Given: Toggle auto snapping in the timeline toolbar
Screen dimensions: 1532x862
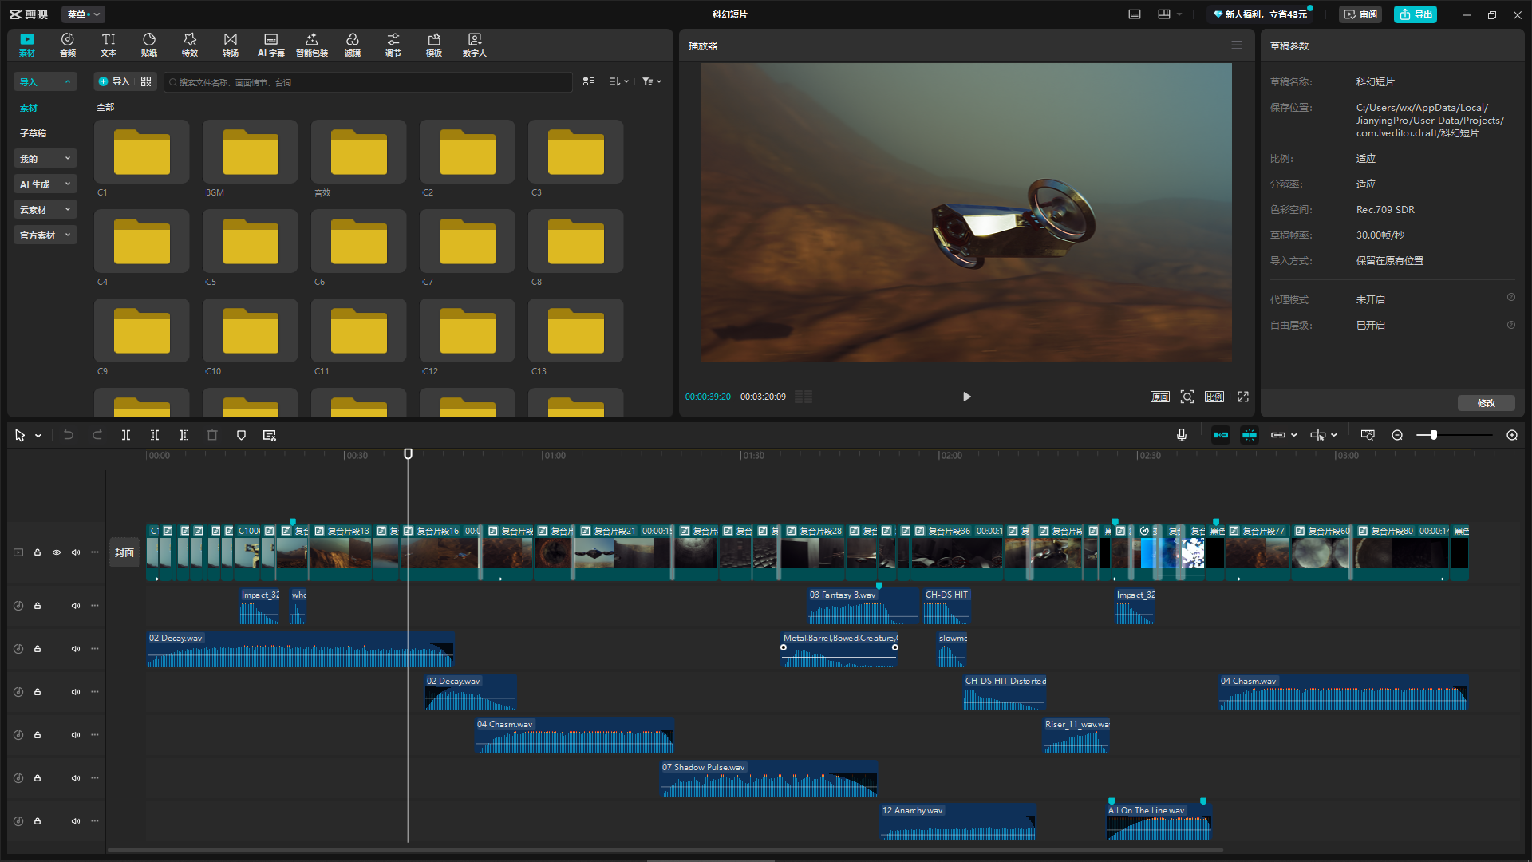Looking at the screenshot, I should pos(1250,435).
